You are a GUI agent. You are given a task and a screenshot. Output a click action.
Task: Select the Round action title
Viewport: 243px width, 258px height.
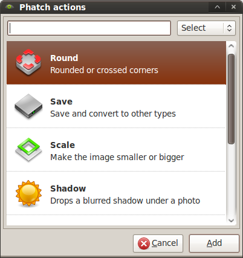[x=64, y=58]
